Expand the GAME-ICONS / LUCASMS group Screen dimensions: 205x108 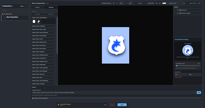(44, 84)
